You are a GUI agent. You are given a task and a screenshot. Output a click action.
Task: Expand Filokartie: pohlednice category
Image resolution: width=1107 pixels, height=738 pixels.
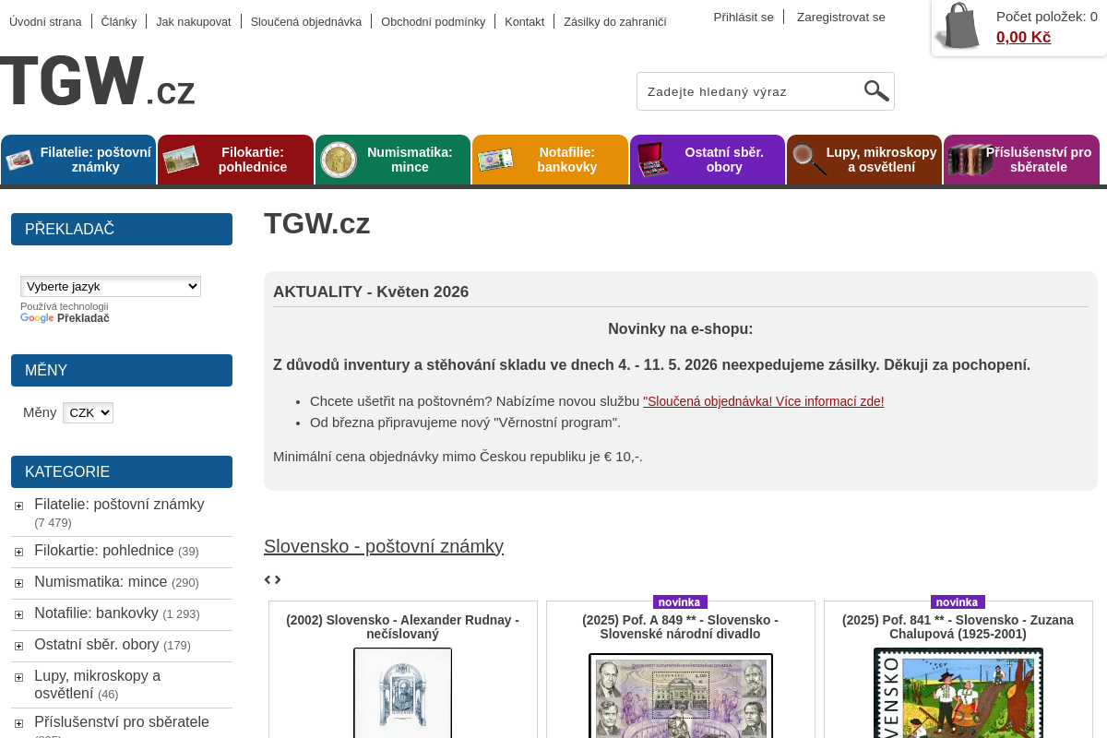coord(18,552)
